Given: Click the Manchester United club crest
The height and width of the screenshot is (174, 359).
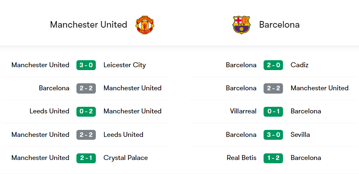Looking at the screenshot, I should tap(145, 25).
